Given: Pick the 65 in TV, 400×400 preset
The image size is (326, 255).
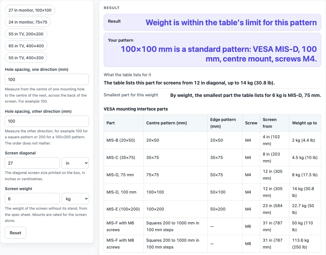Looking at the screenshot, I should 26,46.
